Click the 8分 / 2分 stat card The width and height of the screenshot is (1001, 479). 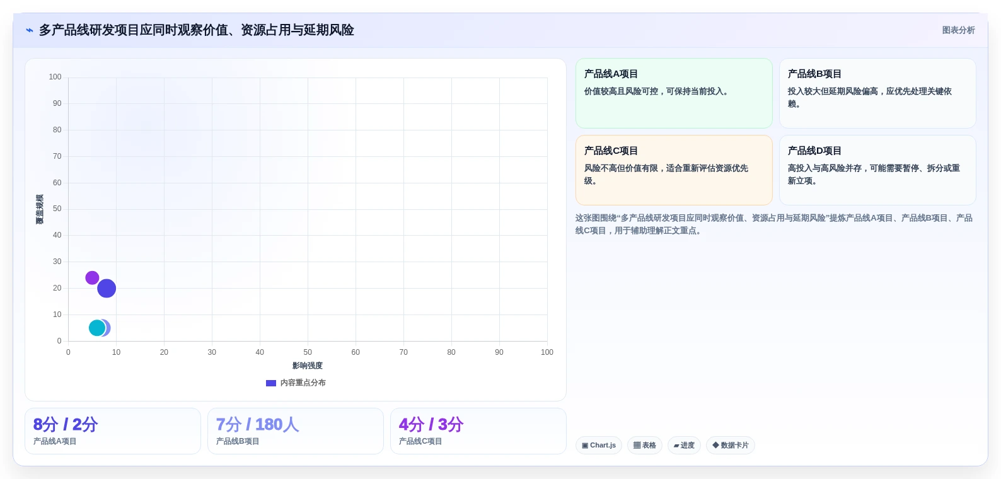113,431
